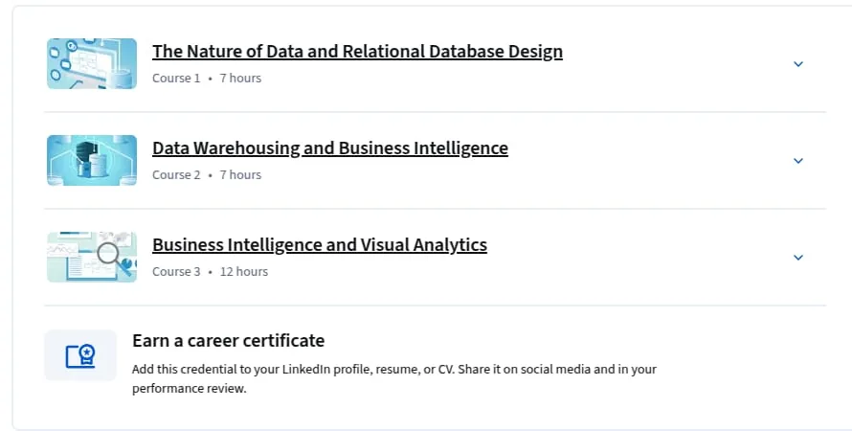Viewport: 852px width, 431px height.
Task: Click the Course 2 label
Action: (176, 175)
